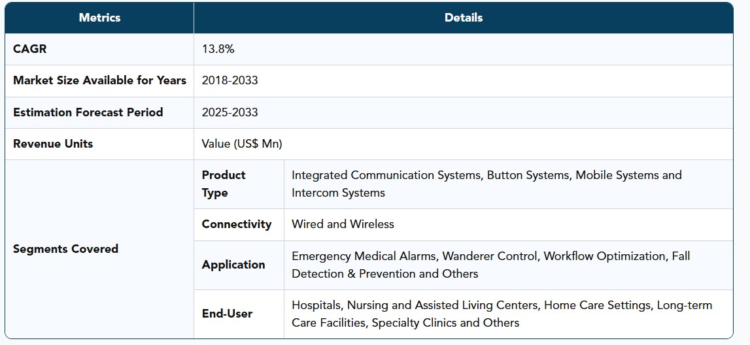Select Market Size Available for Years label
Screen dimensions: 750x345
[x=99, y=80]
